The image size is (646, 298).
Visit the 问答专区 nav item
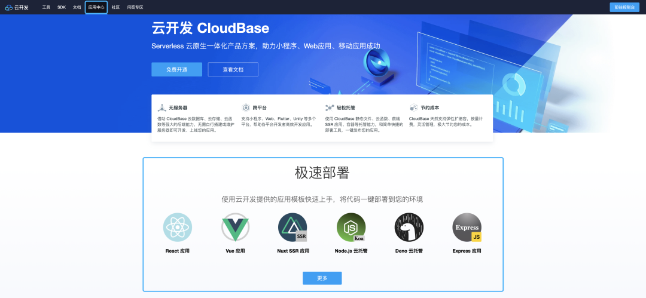click(x=135, y=7)
